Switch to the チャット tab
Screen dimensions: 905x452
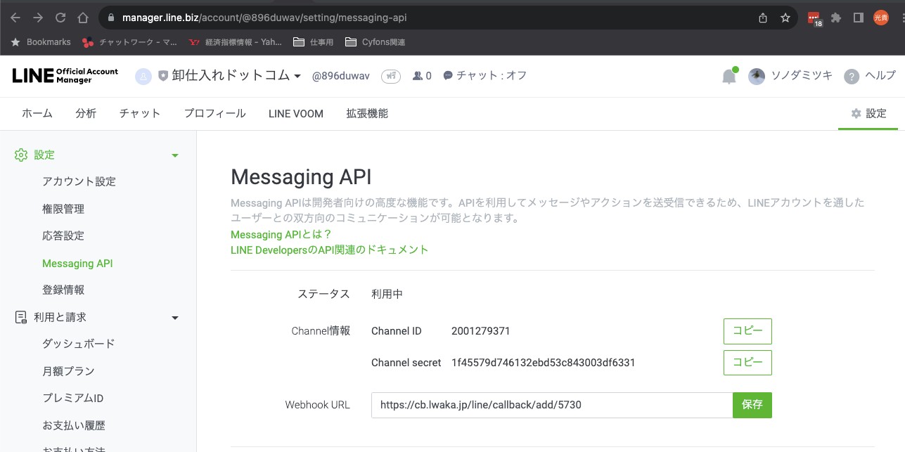[140, 113]
